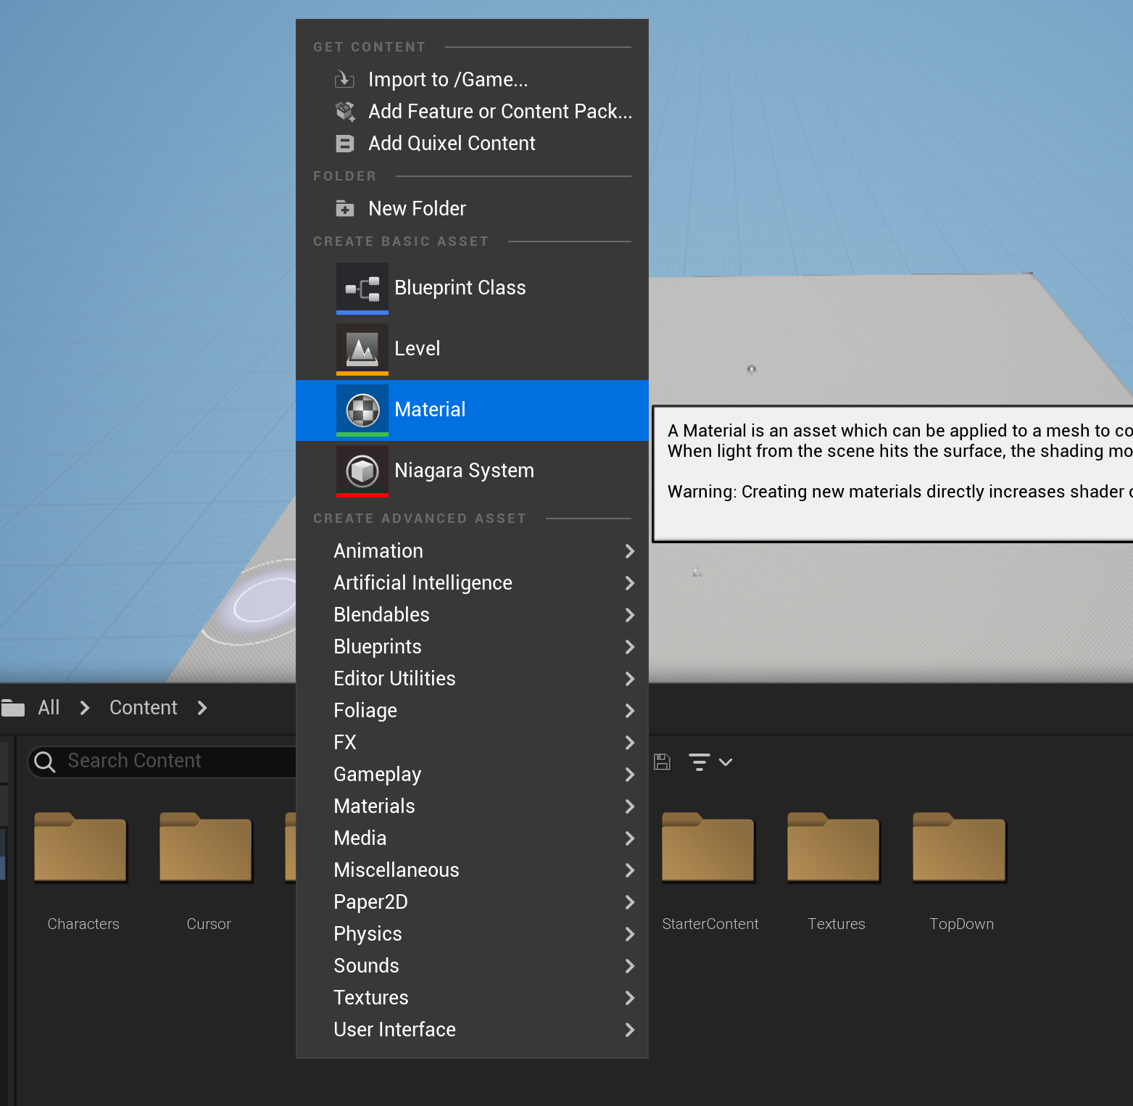Expand the Gameplay submenu arrow
Image resolution: width=1133 pixels, height=1106 pixels.
click(x=629, y=775)
